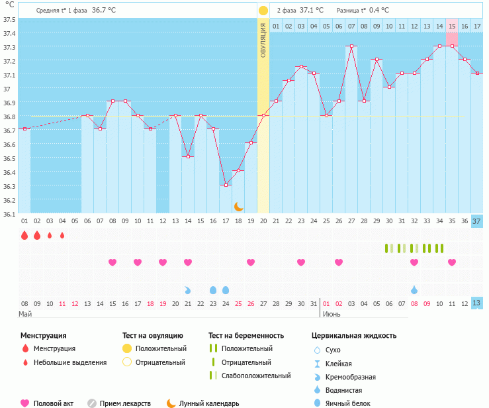
Task: Click the first green pregnancy test bar on day 30
Action: [387, 248]
